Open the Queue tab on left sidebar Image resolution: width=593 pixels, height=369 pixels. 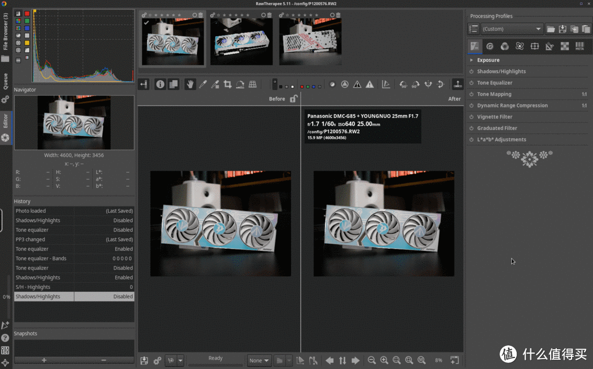click(5, 81)
